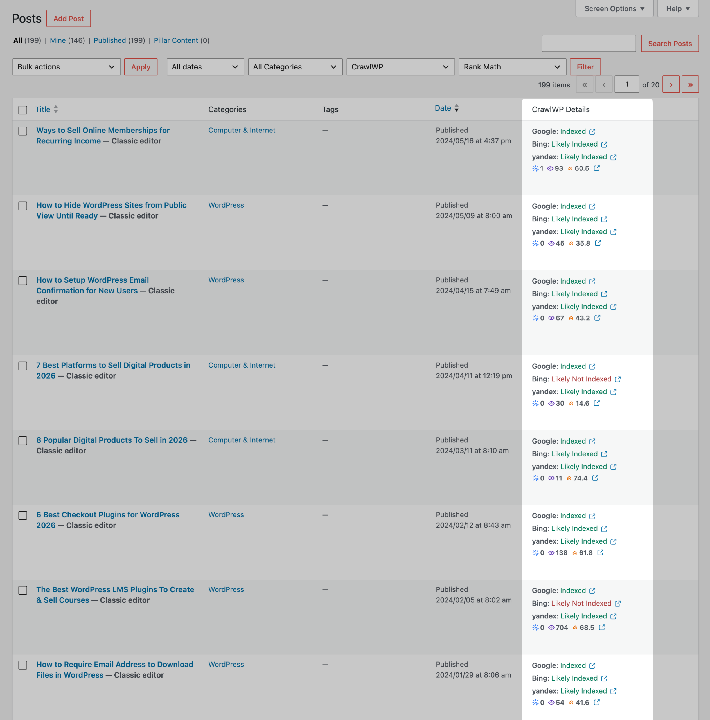
Task: Show Pillar Content posts view
Action: pyautogui.click(x=176, y=40)
